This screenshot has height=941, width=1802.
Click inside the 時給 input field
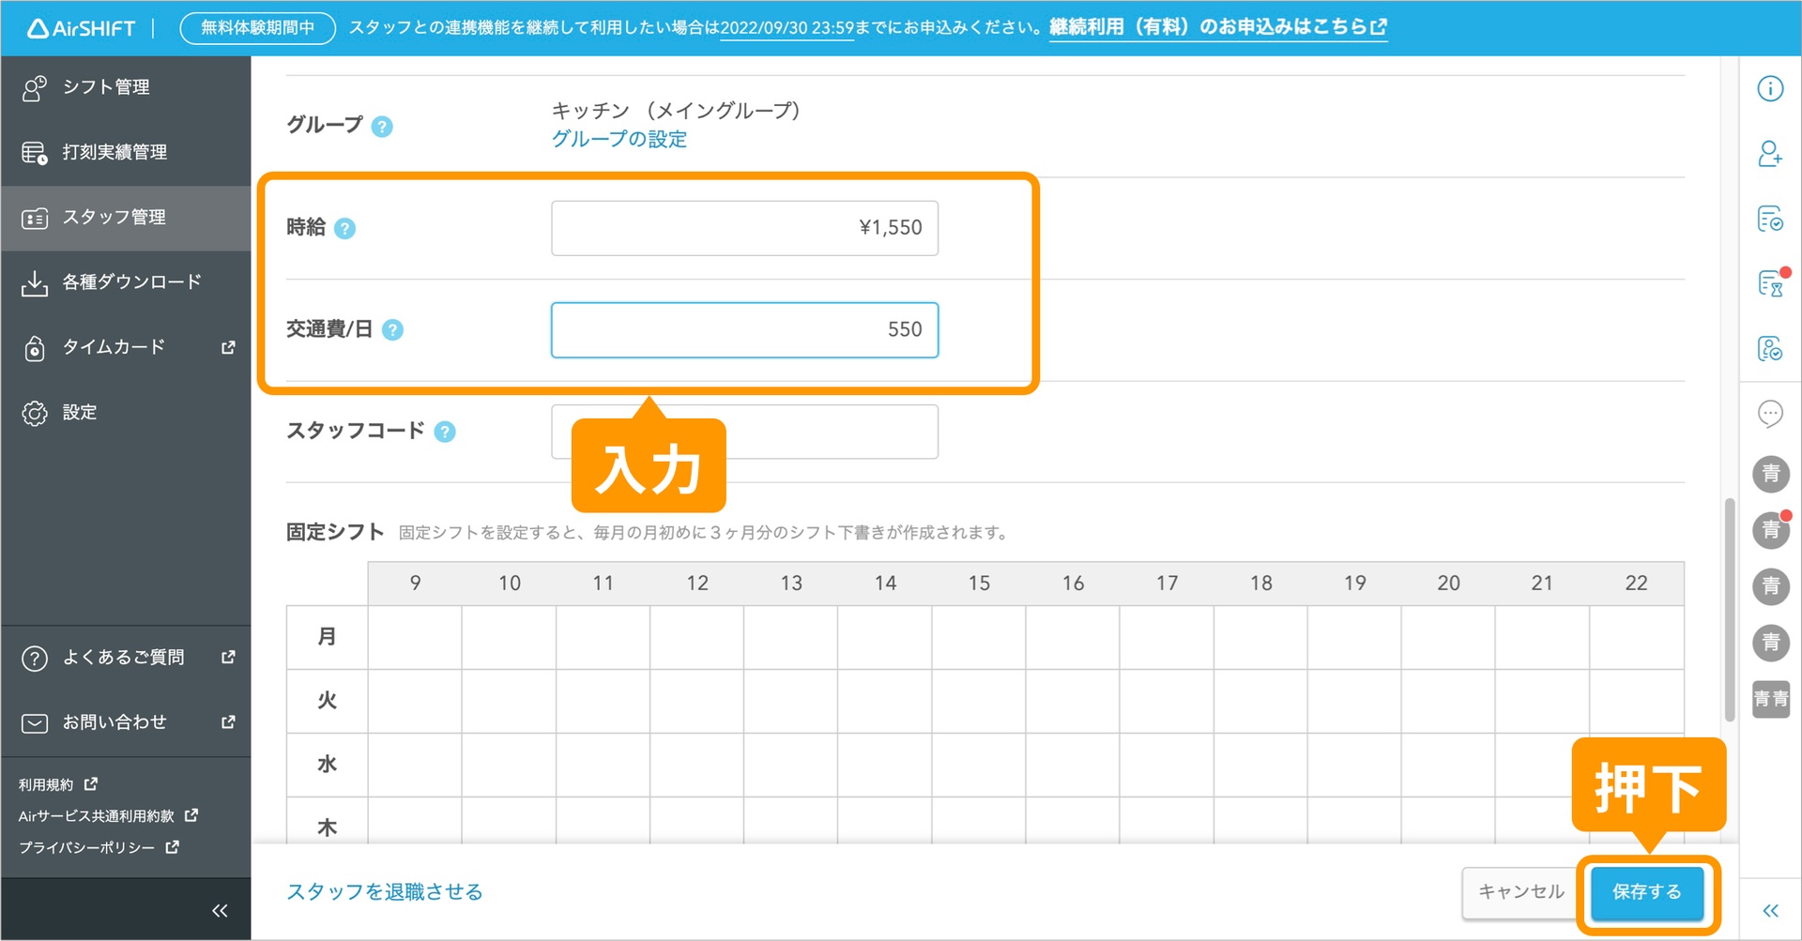coord(744,227)
